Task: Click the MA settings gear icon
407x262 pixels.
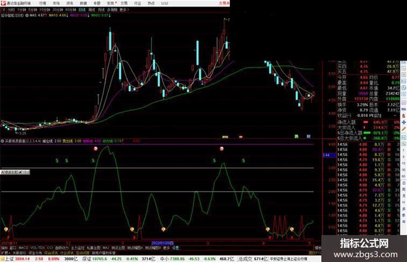Action: coord(27,15)
